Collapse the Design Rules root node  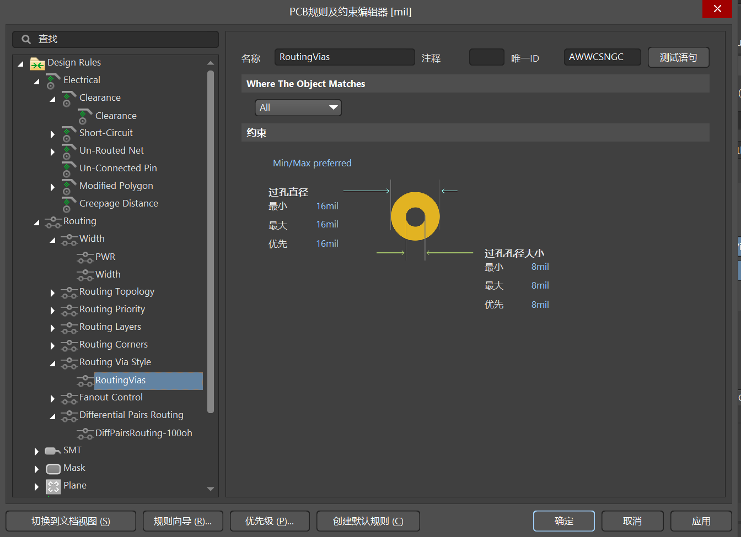pos(20,64)
